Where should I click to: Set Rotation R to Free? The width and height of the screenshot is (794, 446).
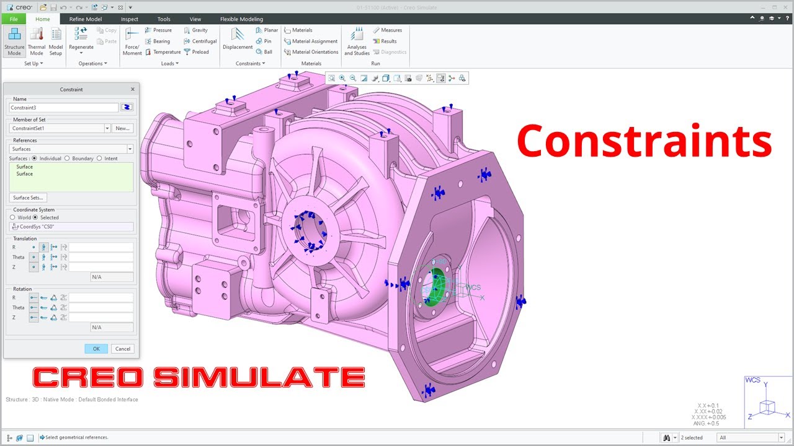coord(33,297)
